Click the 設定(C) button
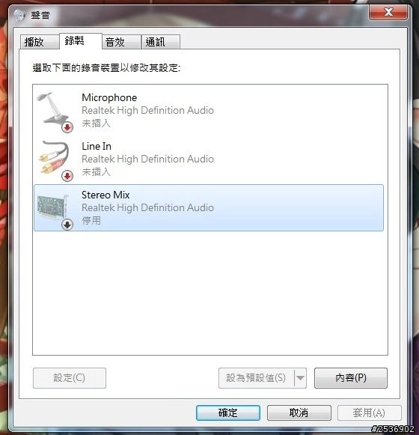This screenshot has width=419, height=435. pos(70,378)
